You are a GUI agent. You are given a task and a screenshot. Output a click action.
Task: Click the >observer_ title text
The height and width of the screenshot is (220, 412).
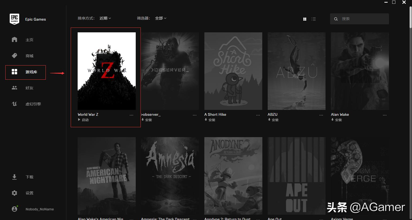pos(151,114)
